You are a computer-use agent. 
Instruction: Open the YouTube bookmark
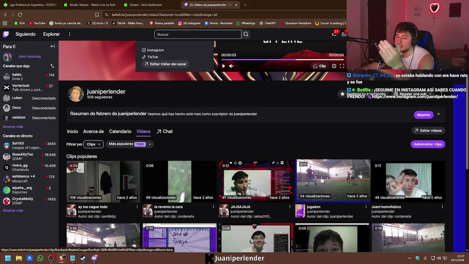(37, 23)
